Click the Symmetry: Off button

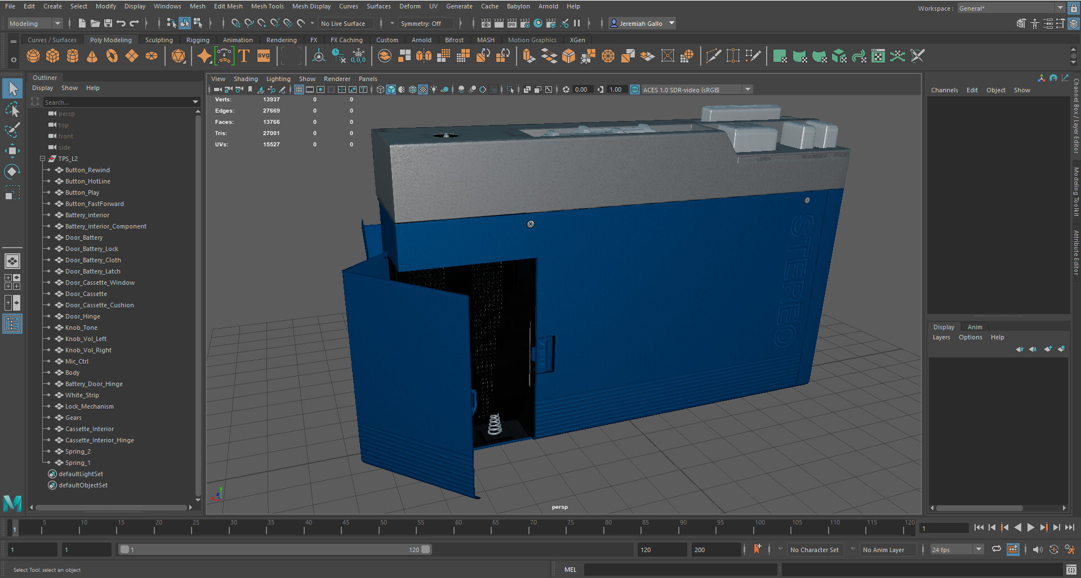(x=421, y=23)
